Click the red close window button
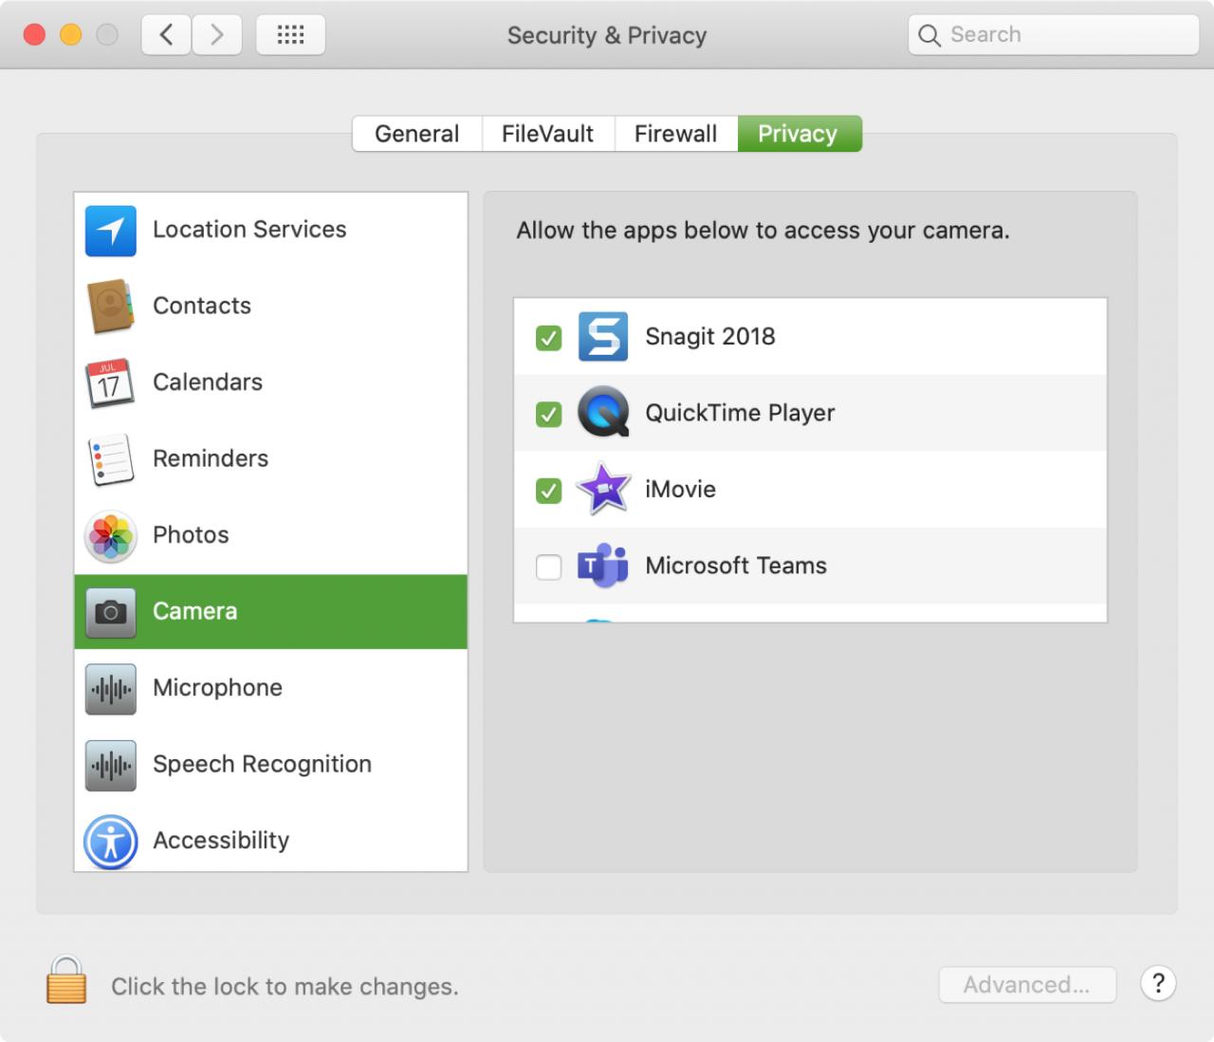This screenshot has width=1214, height=1042. pos(35,35)
